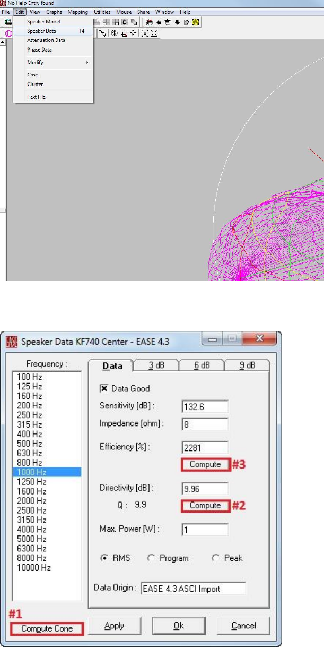Select the RMS radio button

[x=103, y=558]
